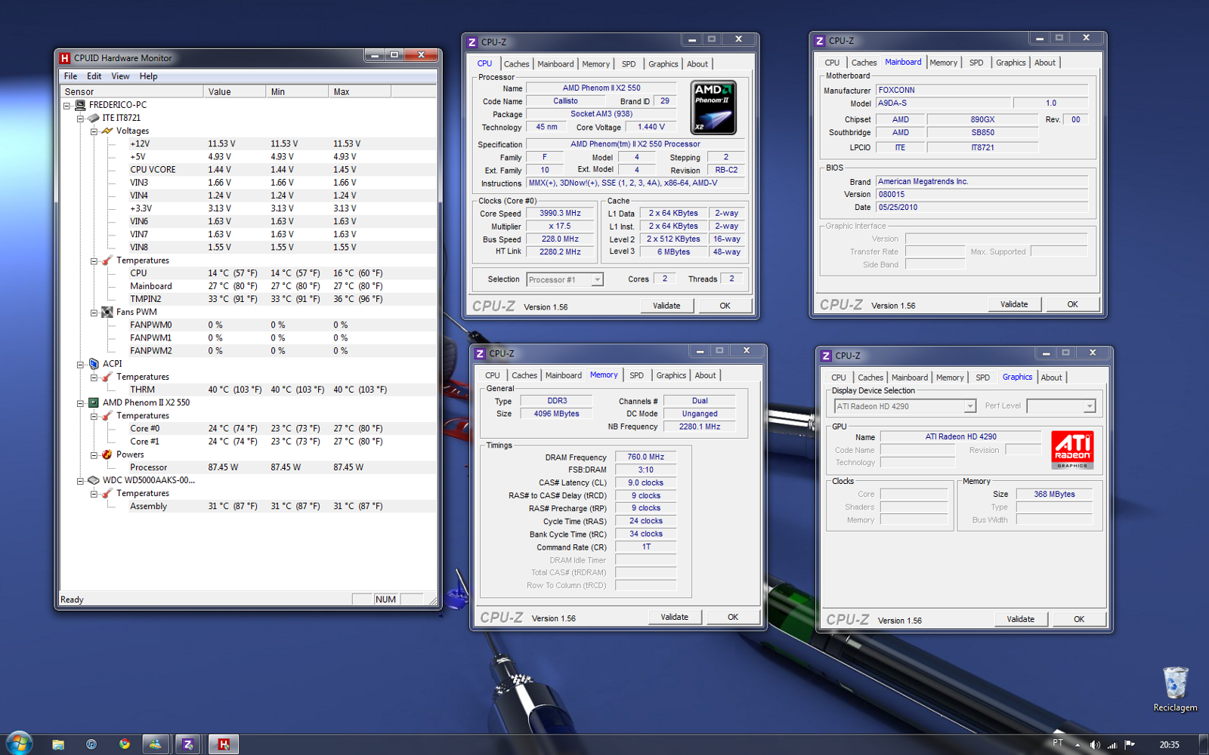Click the Fans PWM fan icon

point(107,312)
